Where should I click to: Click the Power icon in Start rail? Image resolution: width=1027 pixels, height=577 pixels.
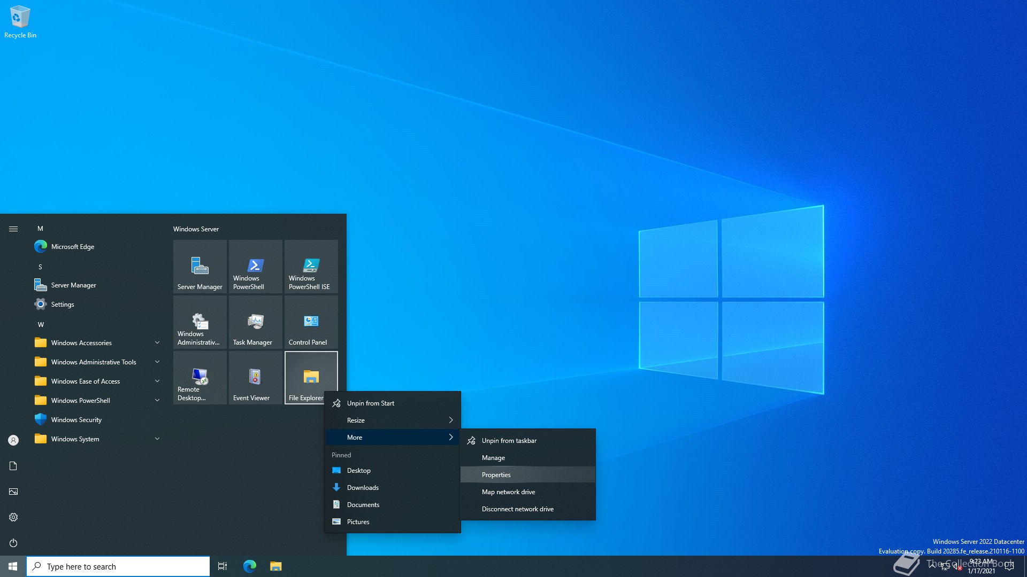[x=13, y=543]
